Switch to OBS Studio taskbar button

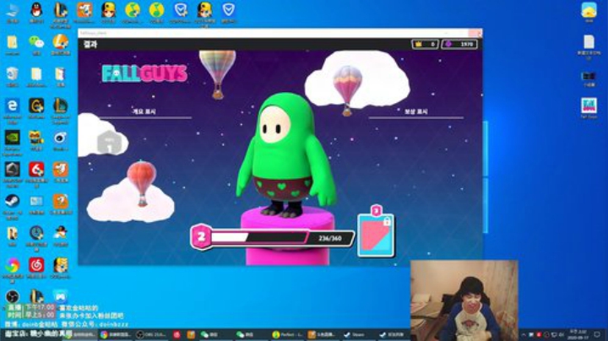[x=152, y=334]
